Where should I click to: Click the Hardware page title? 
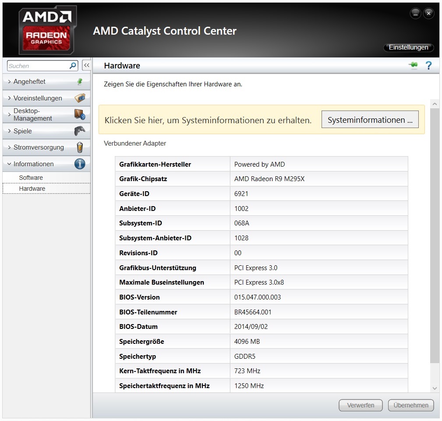click(x=122, y=65)
